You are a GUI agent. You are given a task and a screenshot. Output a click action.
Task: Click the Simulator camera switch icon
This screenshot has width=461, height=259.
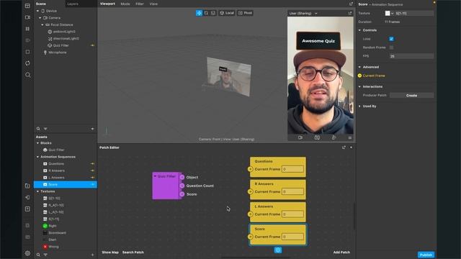pyautogui.click(x=317, y=137)
